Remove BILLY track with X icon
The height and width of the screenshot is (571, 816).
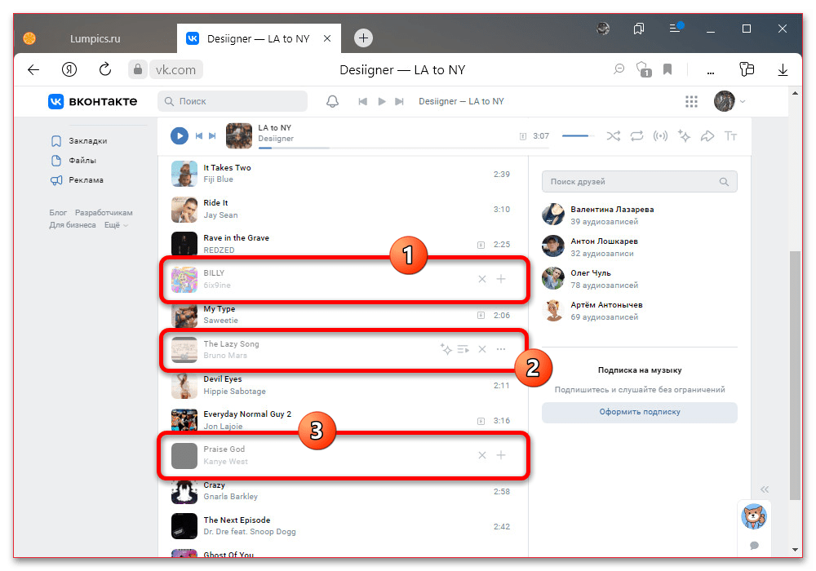coord(482,279)
